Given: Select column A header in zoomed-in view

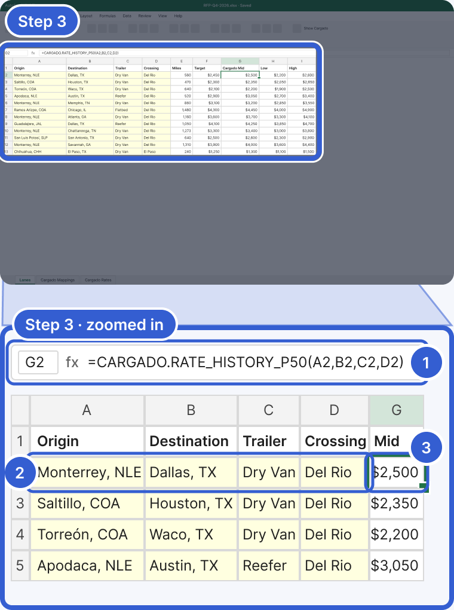Looking at the screenshot, I should point(87,410).
